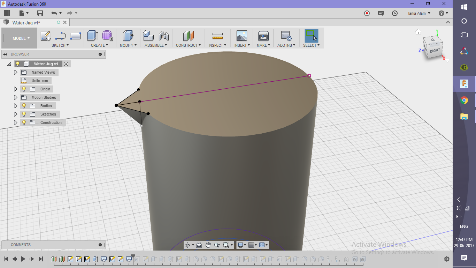Image resolution: width=476 pixels, height=268 pixels.
Task: Undo the last action
Action: pos(54,13)
